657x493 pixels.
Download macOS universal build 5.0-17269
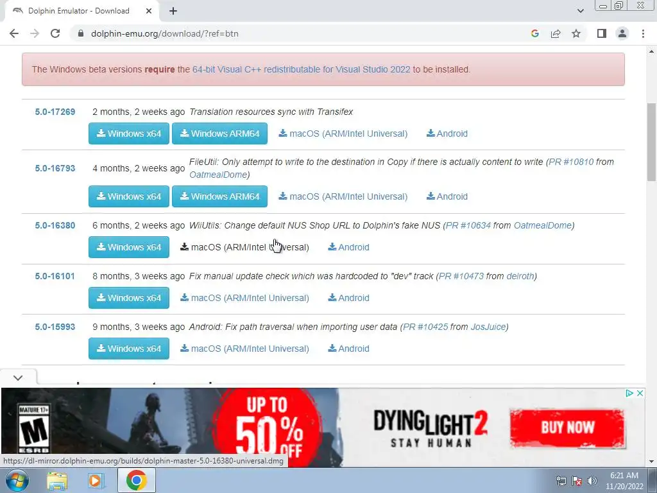[x=343, y=134]
